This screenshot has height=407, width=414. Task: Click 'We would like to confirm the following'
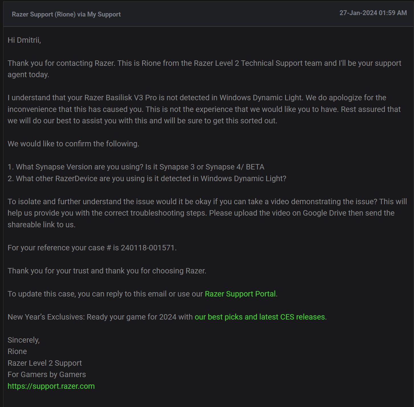click(73, 144)
